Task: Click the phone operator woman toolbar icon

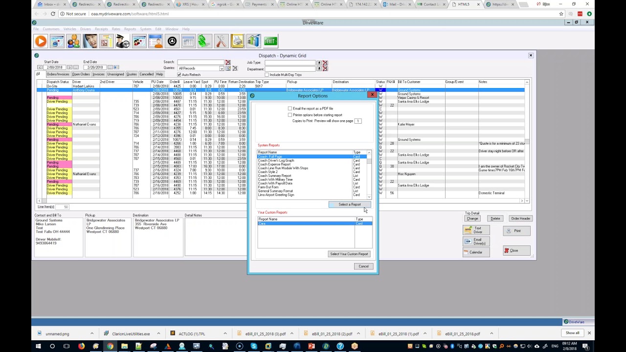Action: (90, 42)
